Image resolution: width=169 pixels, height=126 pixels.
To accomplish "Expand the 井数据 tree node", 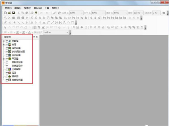I will [x=4, y=41].
